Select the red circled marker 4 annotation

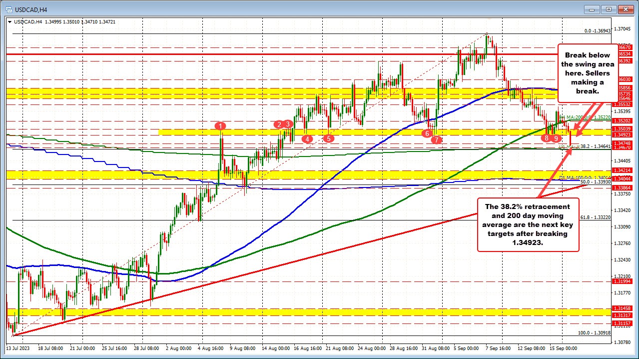click(308, 139)
